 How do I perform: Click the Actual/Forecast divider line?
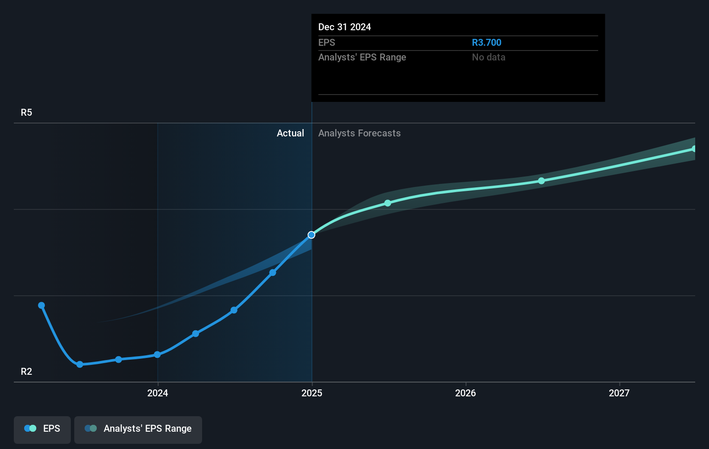[x=312, y=302]
